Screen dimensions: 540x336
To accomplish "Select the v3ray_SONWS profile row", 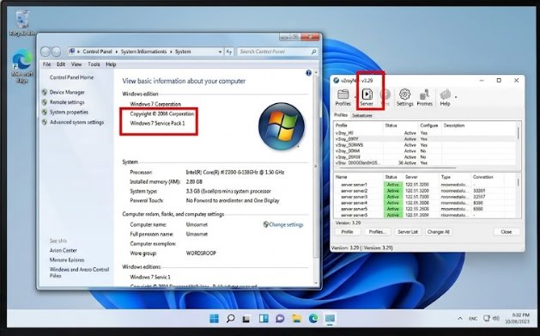I will click(x=425, y=145).
